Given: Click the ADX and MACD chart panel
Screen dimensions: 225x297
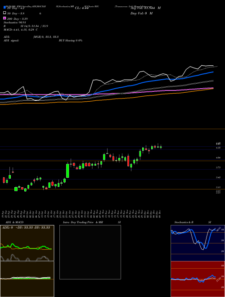Looking at the screenshot, I should (27, 261).
